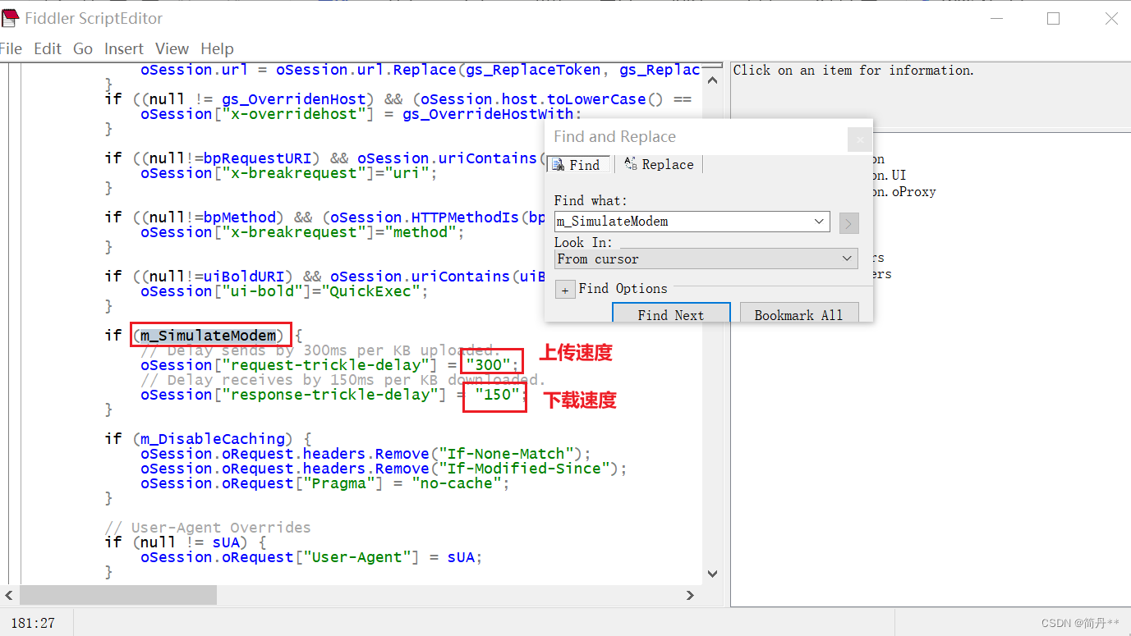Screen dimensions: 1131x636
Task: Click into the Find what text field
Action: tap(682, 222)
